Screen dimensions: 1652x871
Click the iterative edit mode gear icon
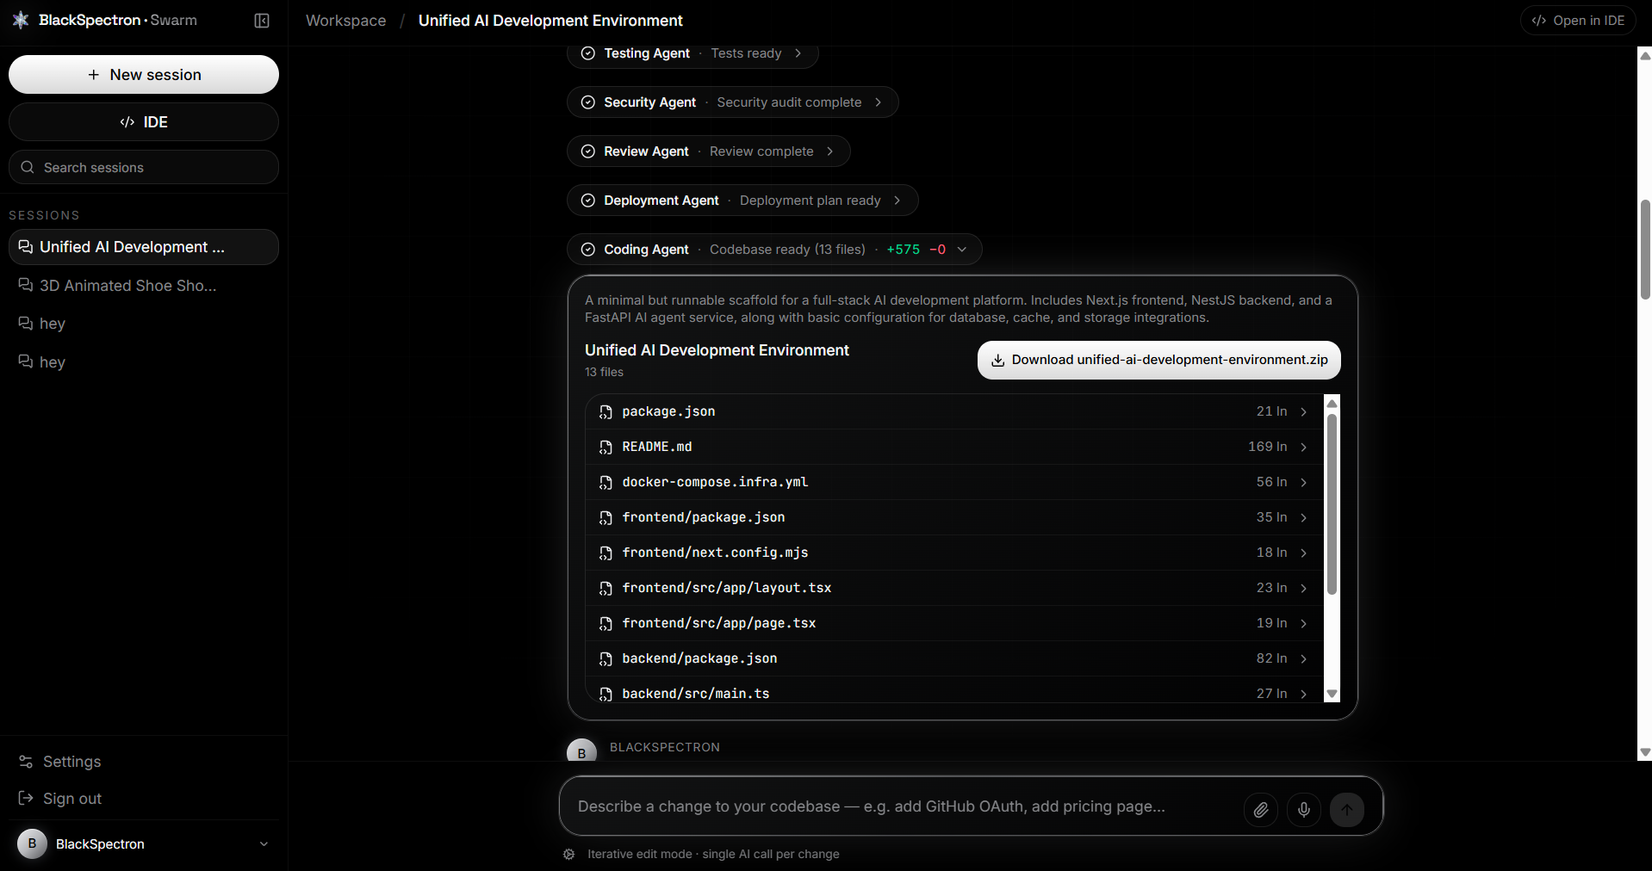[569, 855]
